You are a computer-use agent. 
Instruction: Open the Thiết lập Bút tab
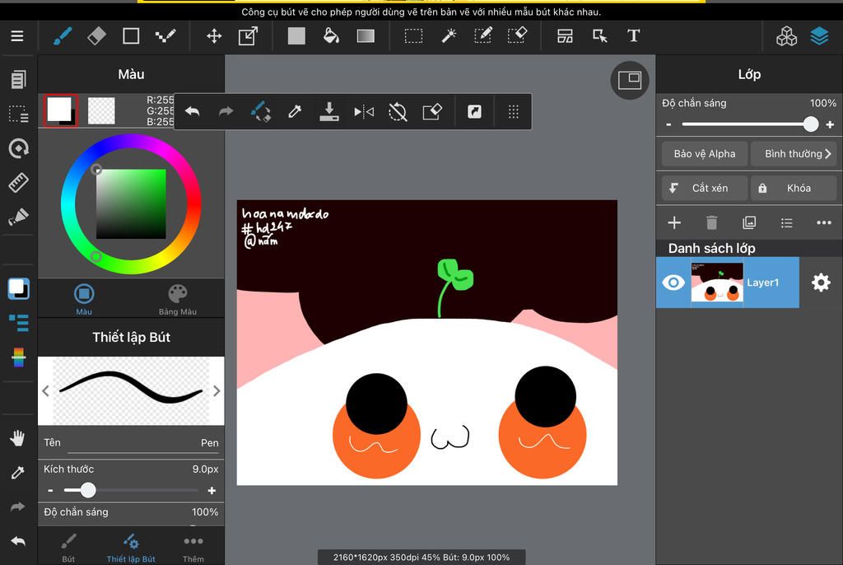click(x=131, y=549)
